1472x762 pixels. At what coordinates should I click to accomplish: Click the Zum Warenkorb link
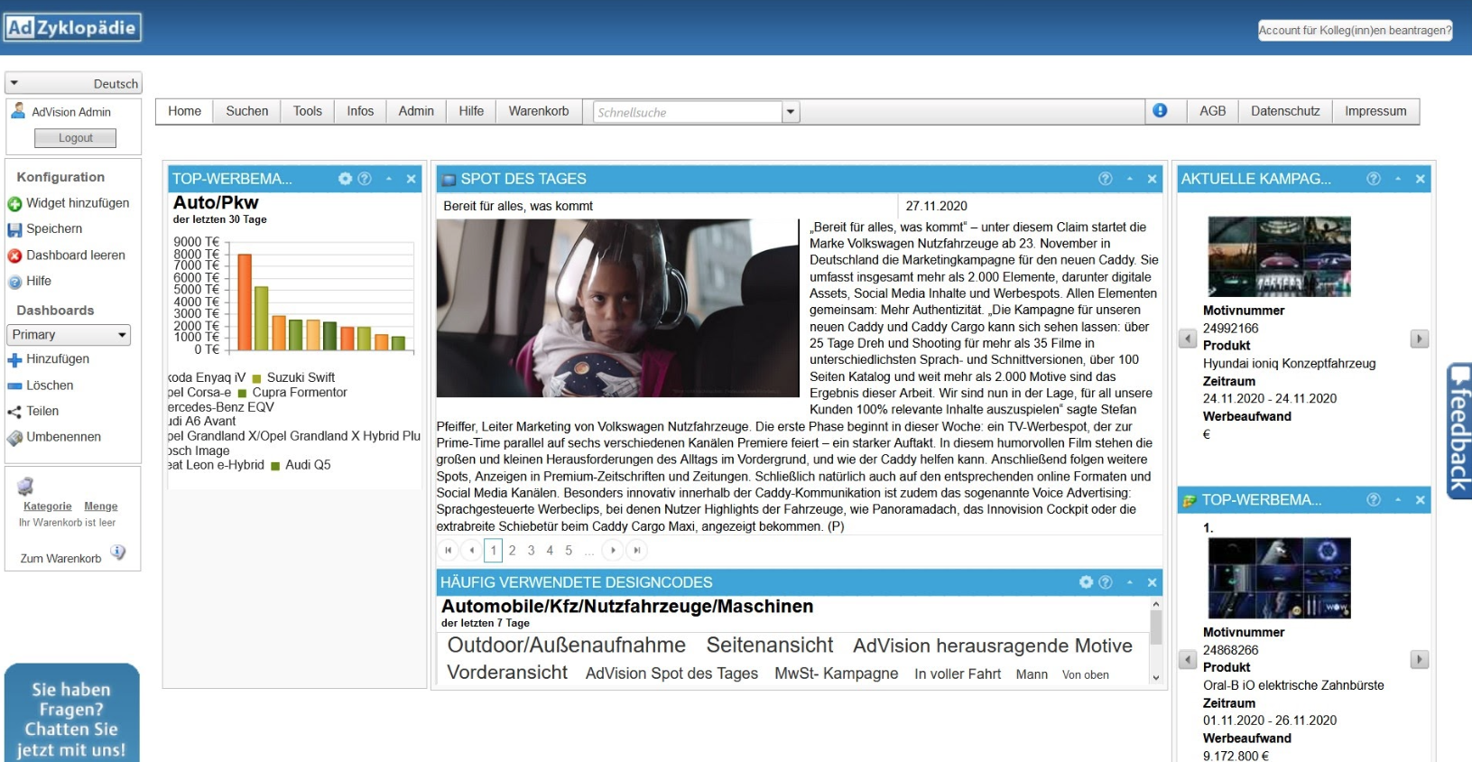pos(60,559)
